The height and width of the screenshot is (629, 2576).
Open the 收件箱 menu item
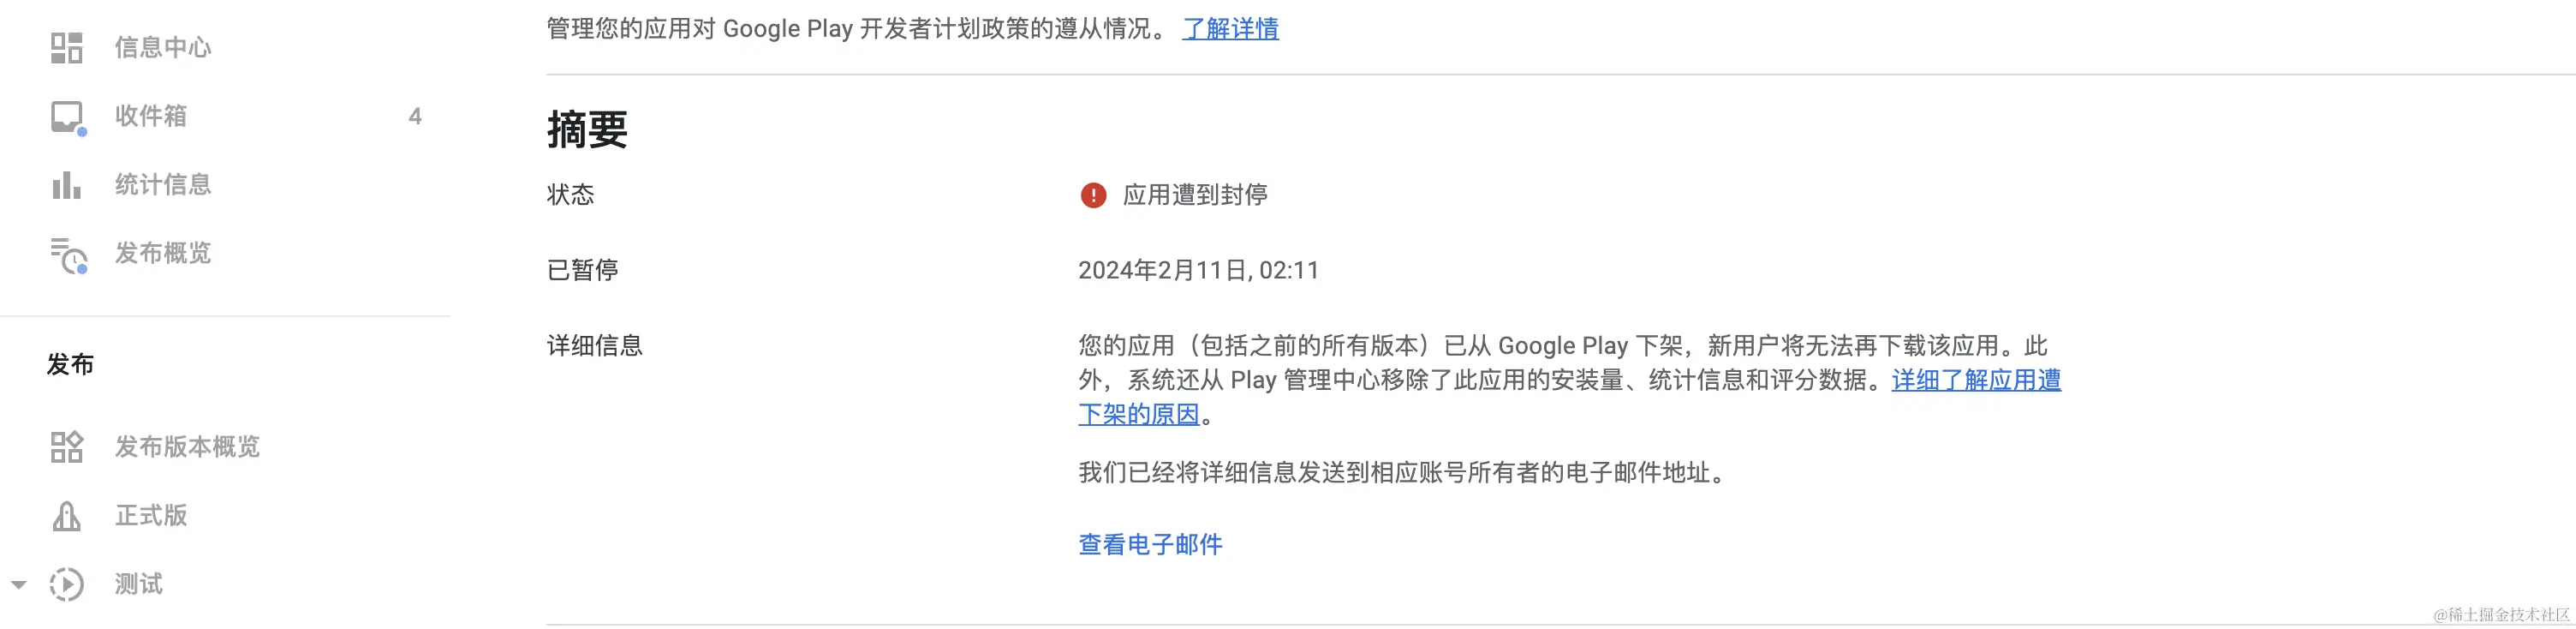point(150,116)
